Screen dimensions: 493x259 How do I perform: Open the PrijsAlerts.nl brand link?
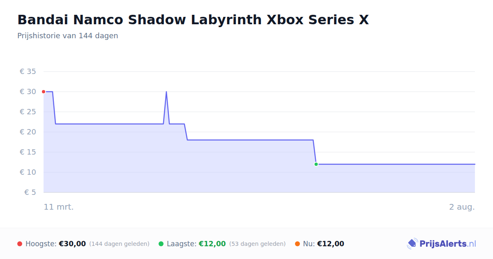click(x=442, y=244)
